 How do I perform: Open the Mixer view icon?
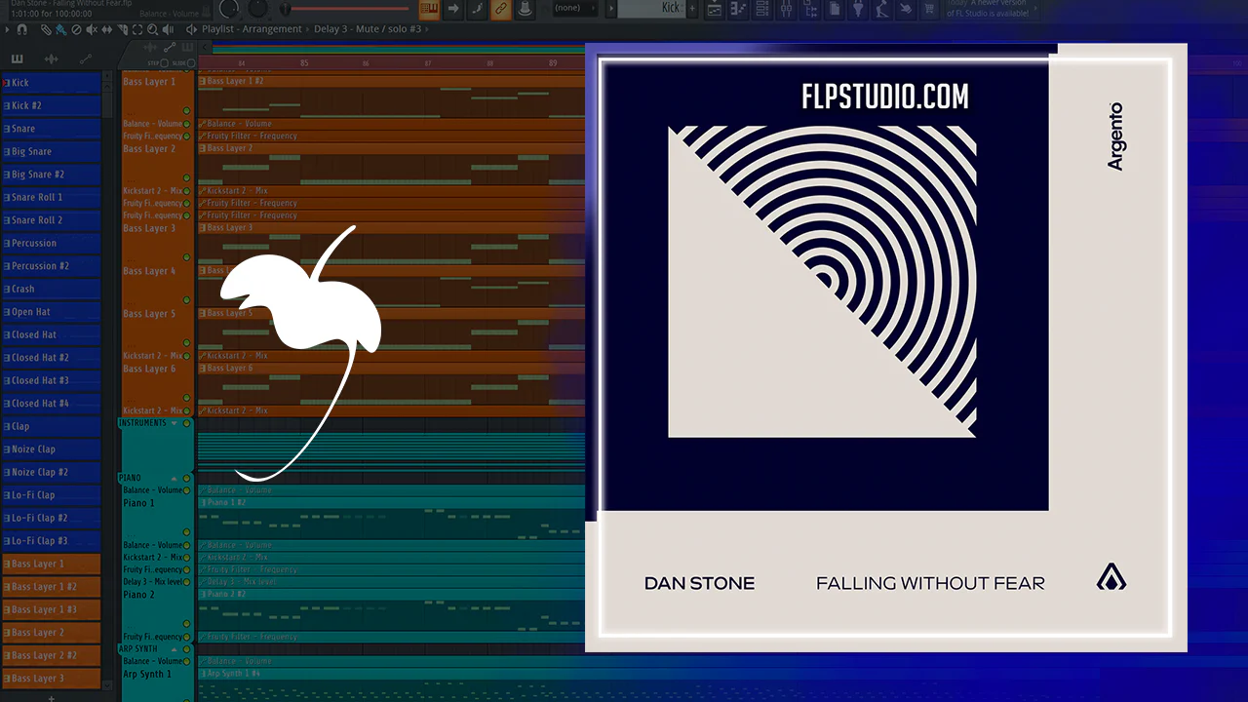[x=788, y=9]
